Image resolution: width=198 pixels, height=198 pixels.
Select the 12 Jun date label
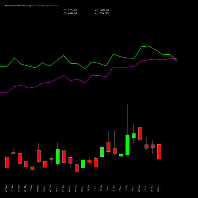point(101,188)
